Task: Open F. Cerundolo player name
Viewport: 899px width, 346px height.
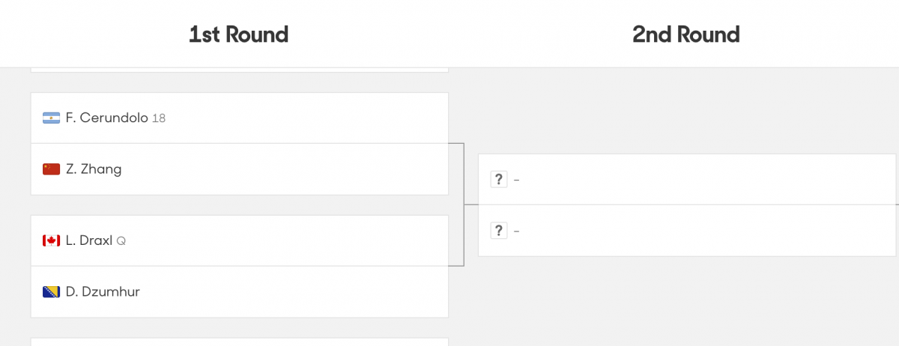Action: (x=106, y=118)
